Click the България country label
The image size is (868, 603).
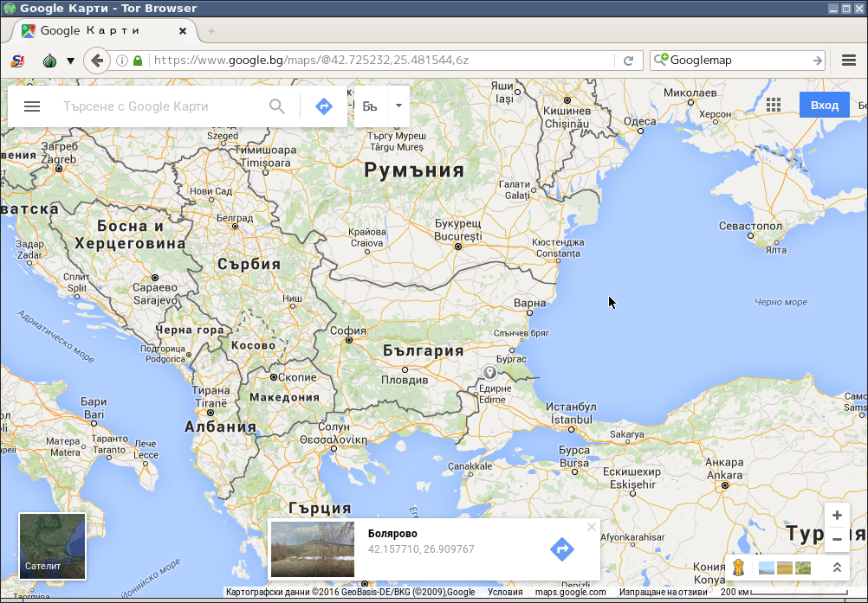click(x=423, y=350)
